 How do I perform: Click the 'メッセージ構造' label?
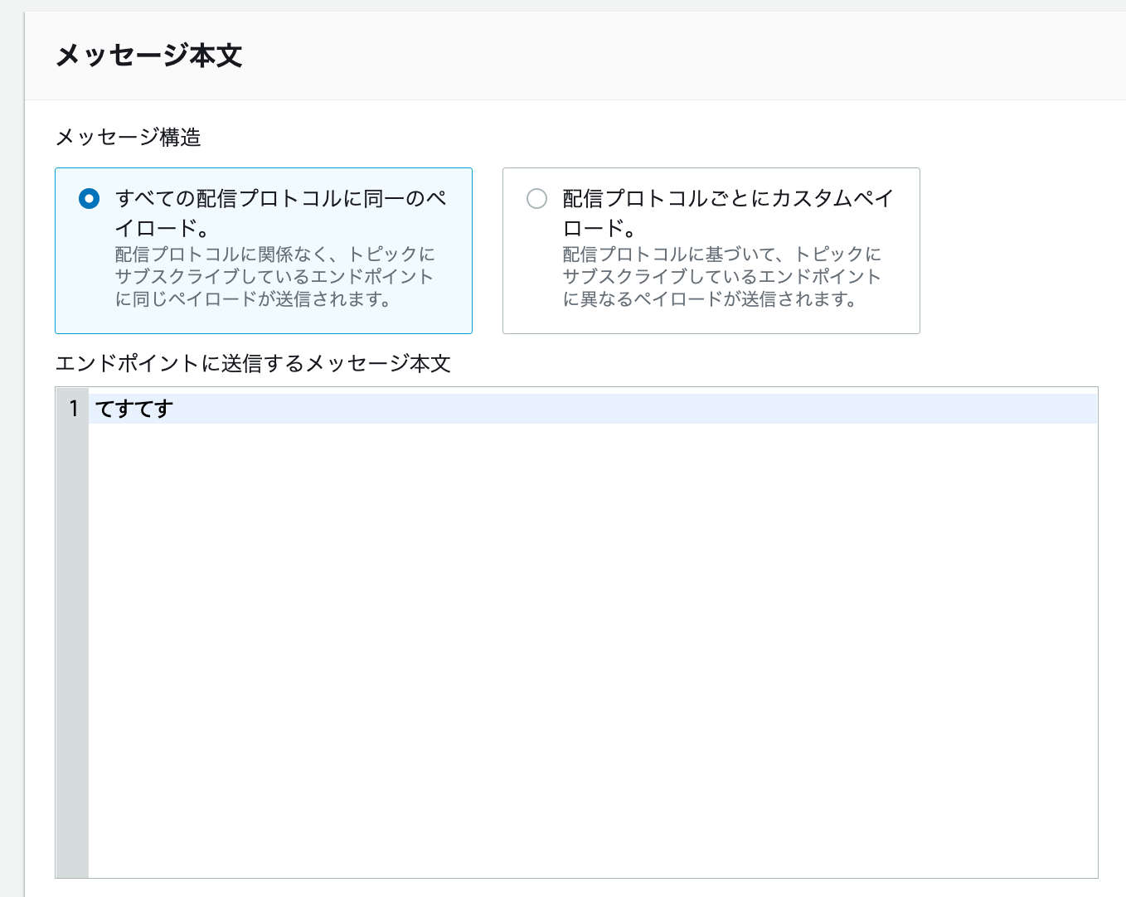point(129,137)
